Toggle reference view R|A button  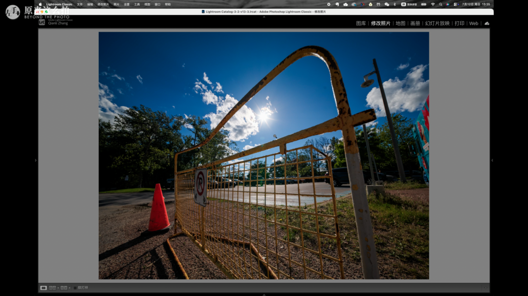click(x=52, y=288)
